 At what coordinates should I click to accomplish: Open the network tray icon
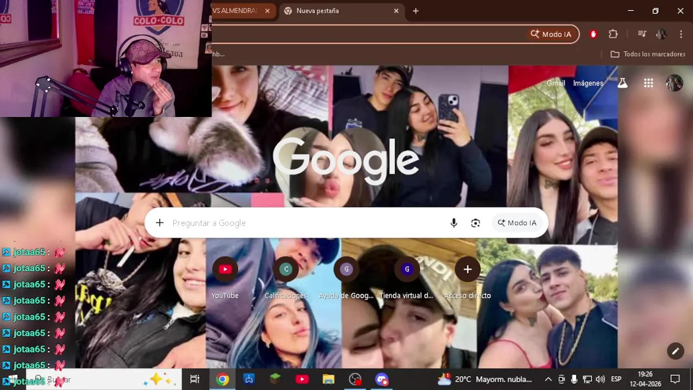pos(587,379)
